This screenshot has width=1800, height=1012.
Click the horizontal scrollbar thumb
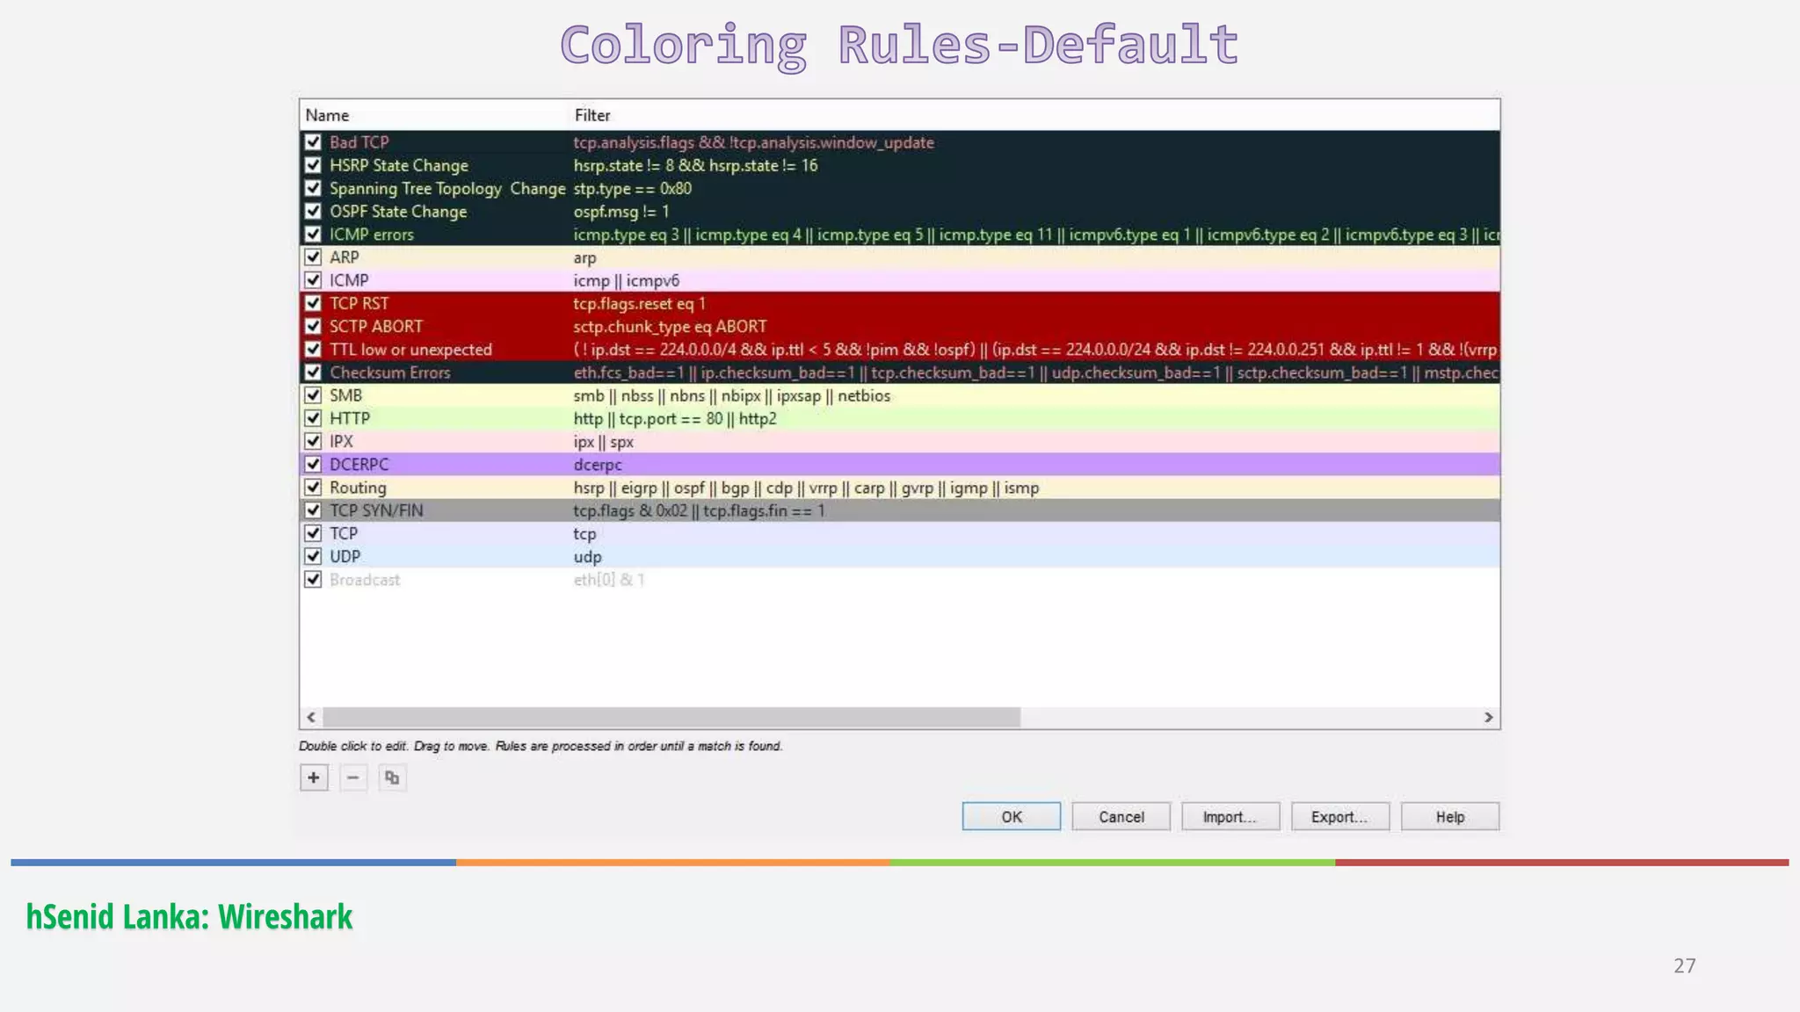671,718
